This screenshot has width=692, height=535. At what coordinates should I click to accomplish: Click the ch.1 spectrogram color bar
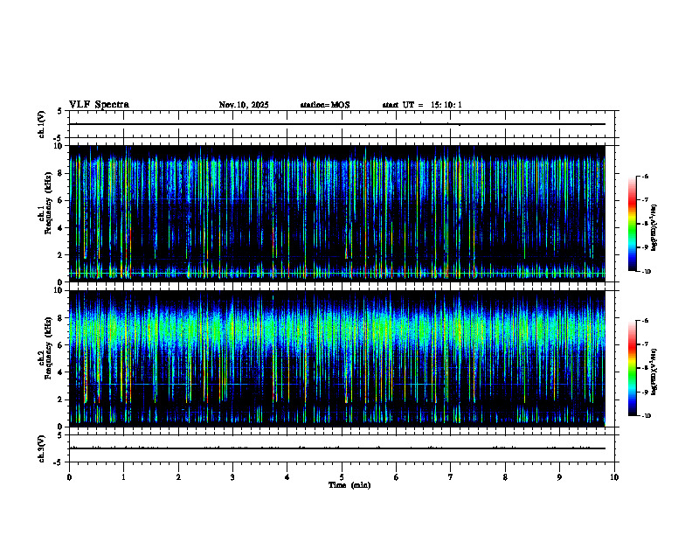(x=632, y=224)
